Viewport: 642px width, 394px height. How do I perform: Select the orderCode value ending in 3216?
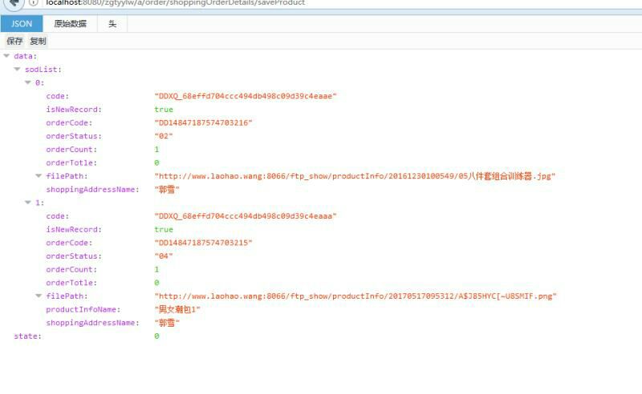(204, 123)
